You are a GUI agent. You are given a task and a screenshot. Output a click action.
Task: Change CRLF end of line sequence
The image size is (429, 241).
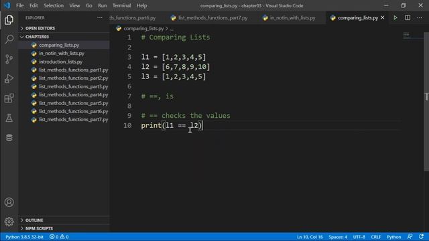pos(376,237)
